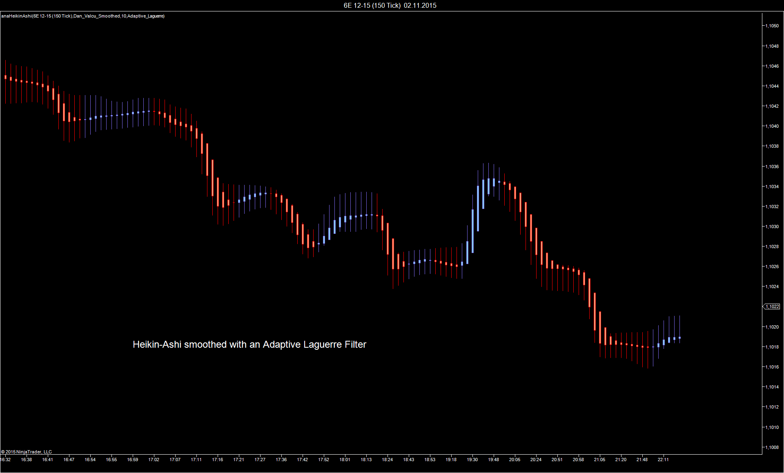This screenshot has width=784, height=473.
Task: Click the current price marker 1,1022
Action: coord(772,306)
